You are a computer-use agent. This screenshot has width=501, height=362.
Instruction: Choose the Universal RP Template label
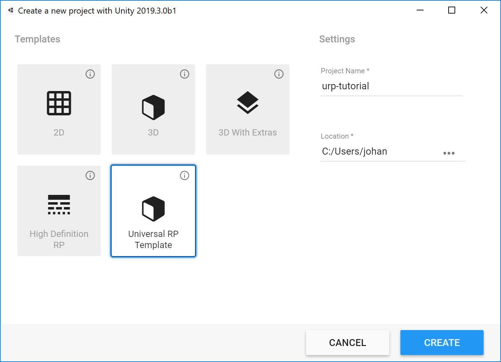point(153,239)
